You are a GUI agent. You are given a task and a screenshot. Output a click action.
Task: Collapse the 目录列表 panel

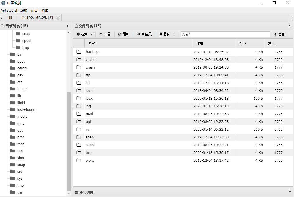[x=68, y=26]
